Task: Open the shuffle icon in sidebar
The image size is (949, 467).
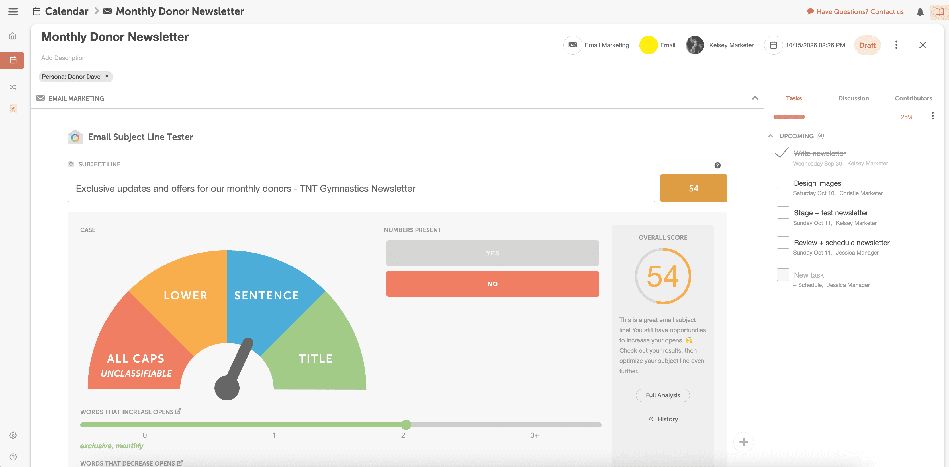Action: click(13, 87)
